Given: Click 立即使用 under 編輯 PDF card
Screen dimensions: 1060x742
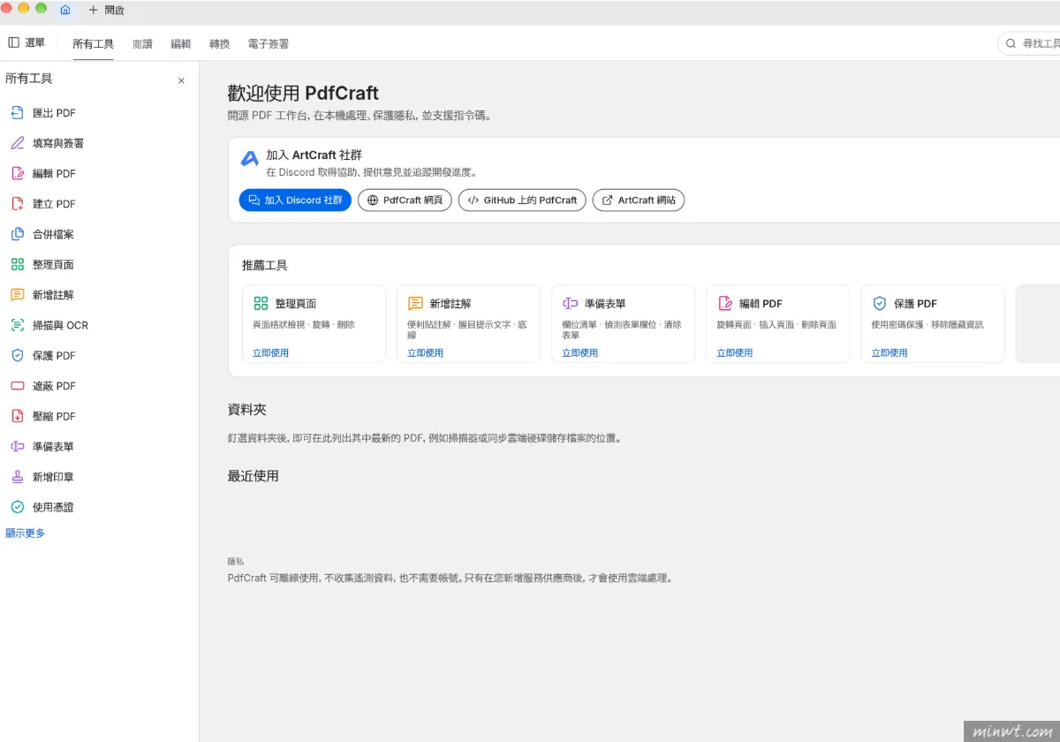Looking at the screenshot, I should point(734,352).
